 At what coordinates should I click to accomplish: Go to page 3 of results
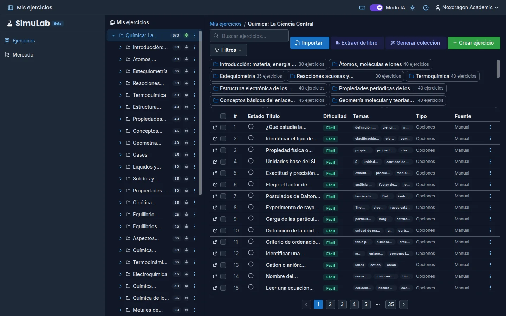(x=342, y=304)
